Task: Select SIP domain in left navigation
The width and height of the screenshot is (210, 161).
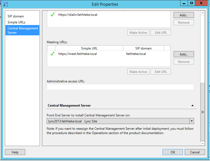Action: 16,16
